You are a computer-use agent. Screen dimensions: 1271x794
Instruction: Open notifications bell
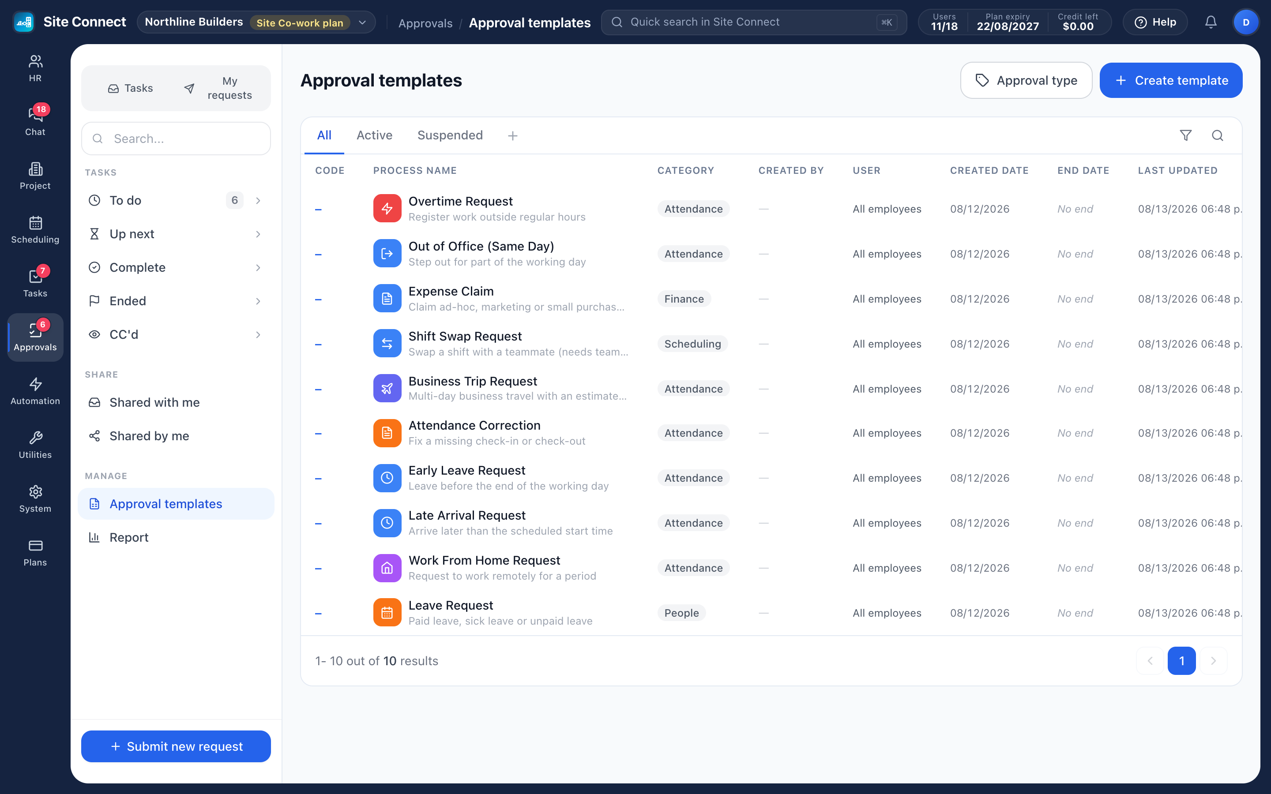pyautogui.click(x=1211, y=22)
